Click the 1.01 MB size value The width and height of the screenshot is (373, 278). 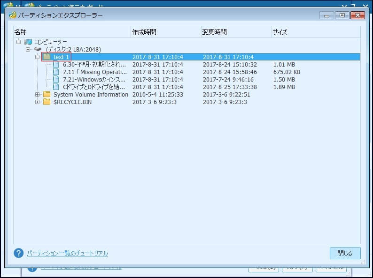pyautogui.click(x=284, y=65)
